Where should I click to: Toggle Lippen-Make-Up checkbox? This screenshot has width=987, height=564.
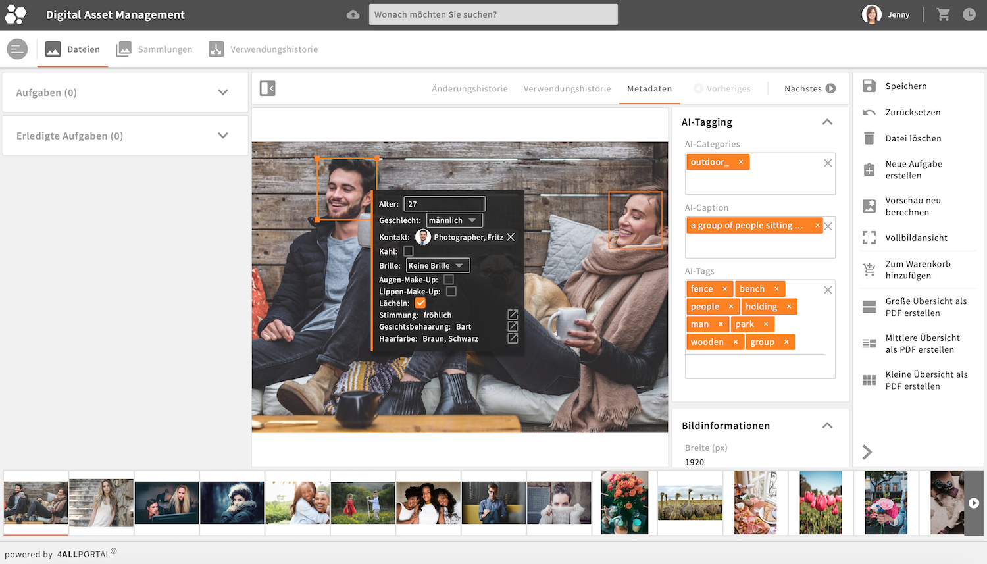coord(451,292)
